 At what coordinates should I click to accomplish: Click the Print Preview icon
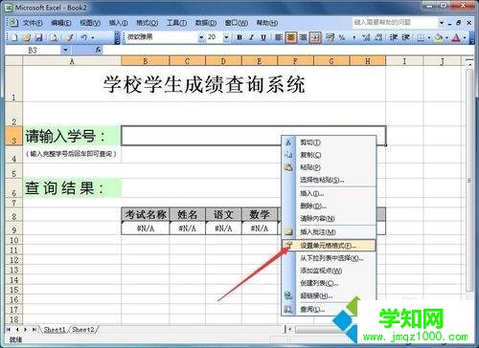pyautogui.click(x=54, y=37)
